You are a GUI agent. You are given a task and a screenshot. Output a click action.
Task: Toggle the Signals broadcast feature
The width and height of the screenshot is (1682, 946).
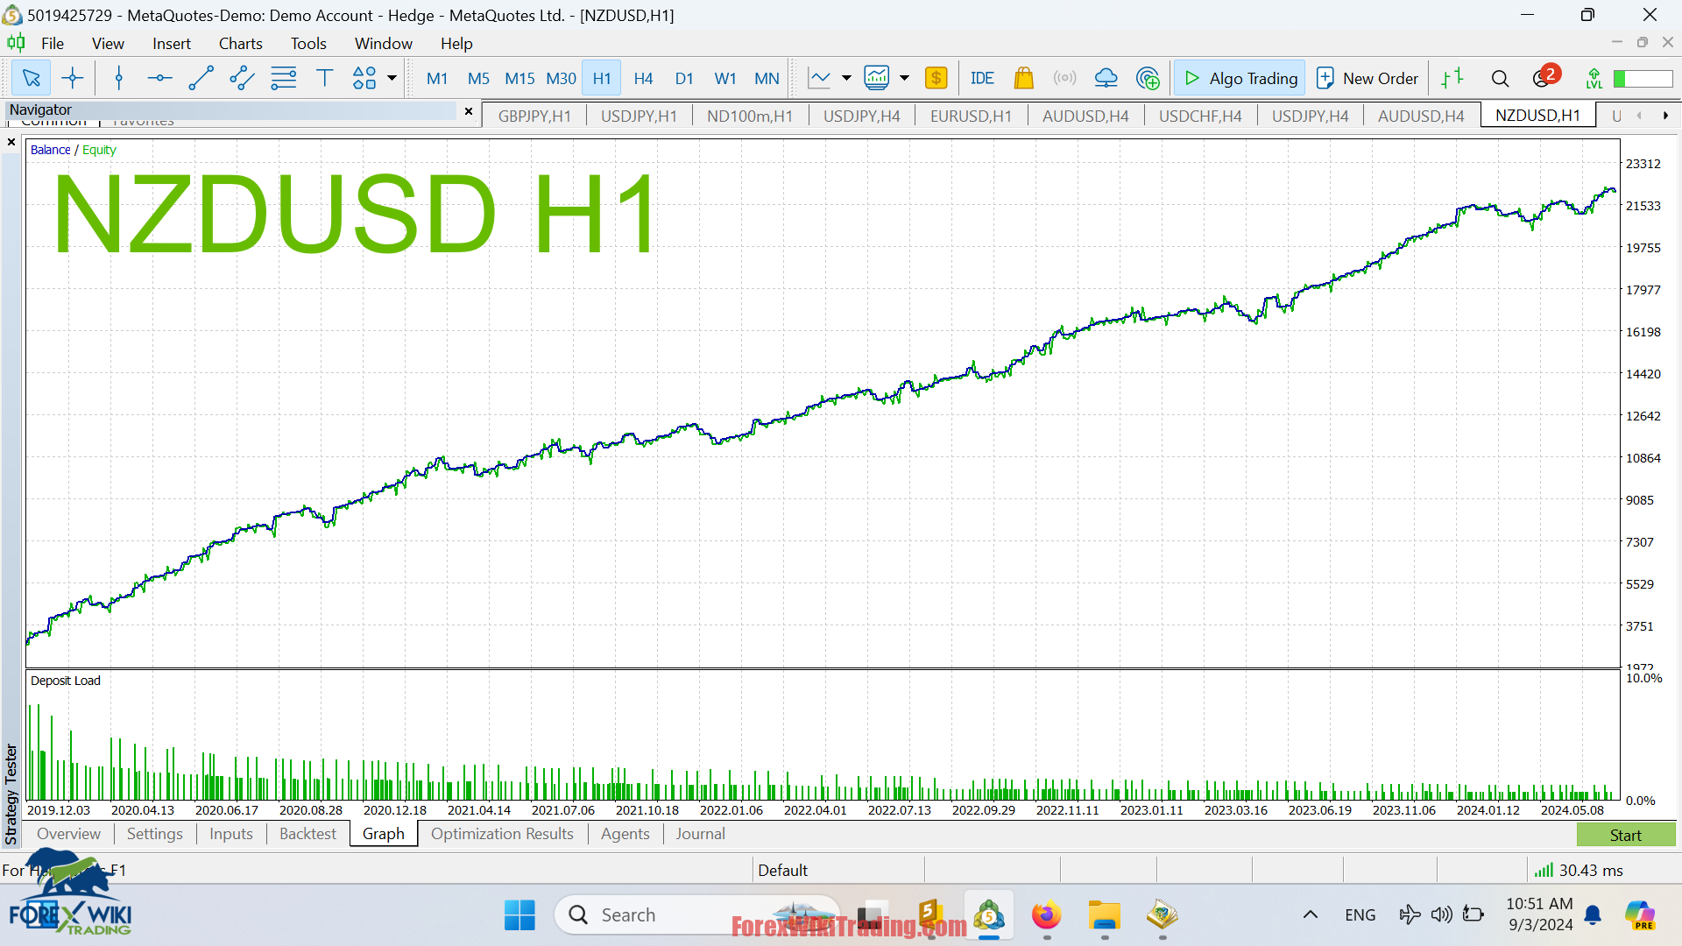[1064, 78]
